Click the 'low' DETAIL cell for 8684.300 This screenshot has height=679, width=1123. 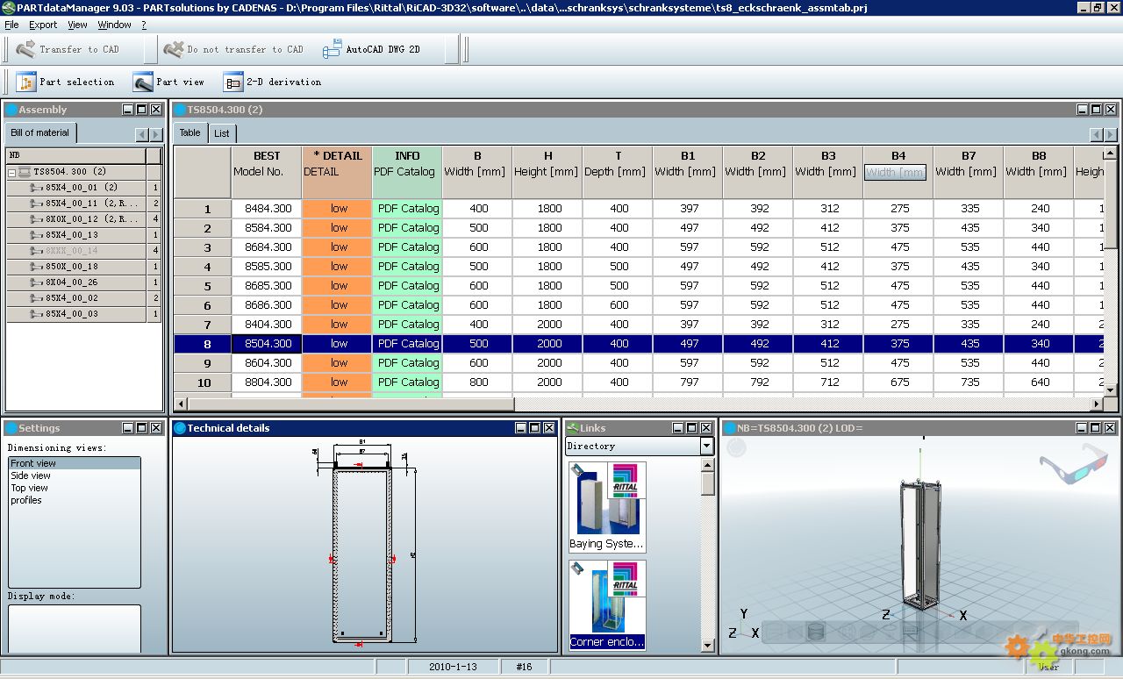(338, 247)
